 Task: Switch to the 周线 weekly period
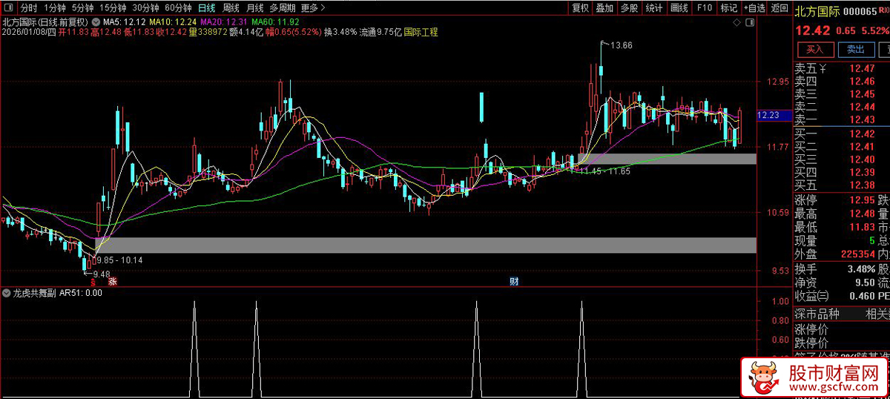pos(231,8)
